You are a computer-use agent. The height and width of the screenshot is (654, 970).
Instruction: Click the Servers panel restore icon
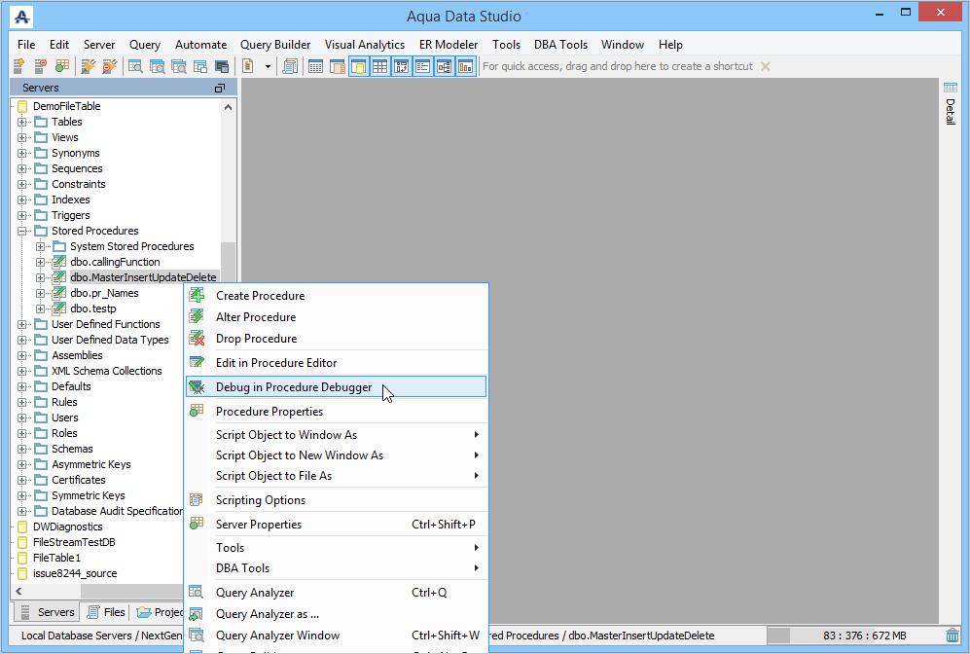click(220, 88)
